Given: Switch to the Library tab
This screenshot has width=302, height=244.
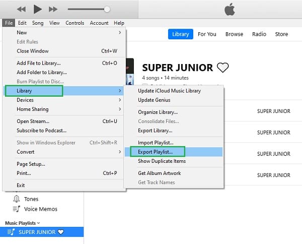Looking at the screenshot, I should tap(181, 34).
